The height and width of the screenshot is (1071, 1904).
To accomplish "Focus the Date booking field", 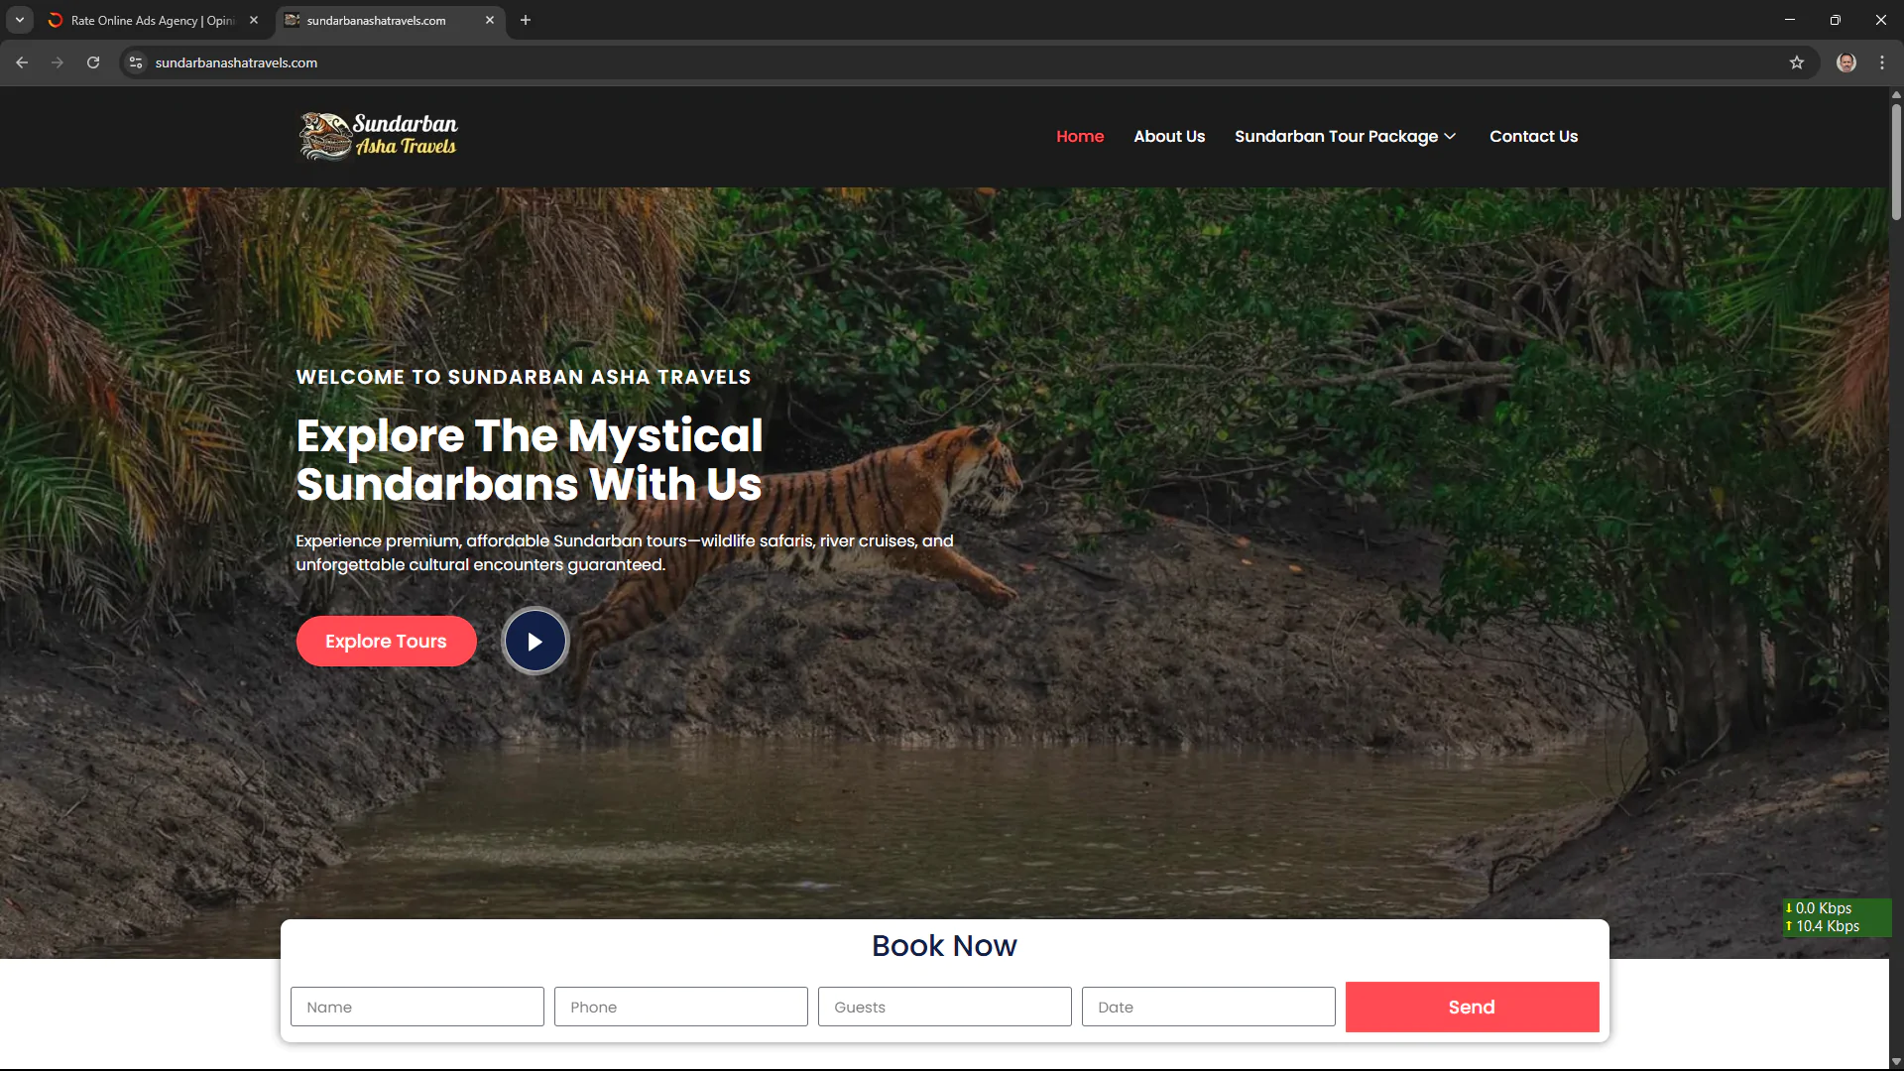I will coord(1208,1007).
